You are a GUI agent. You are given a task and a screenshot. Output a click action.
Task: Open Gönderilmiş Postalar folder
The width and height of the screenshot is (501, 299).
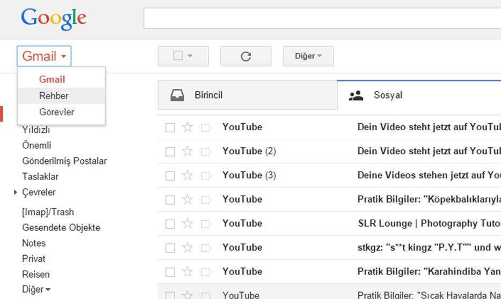64,161
